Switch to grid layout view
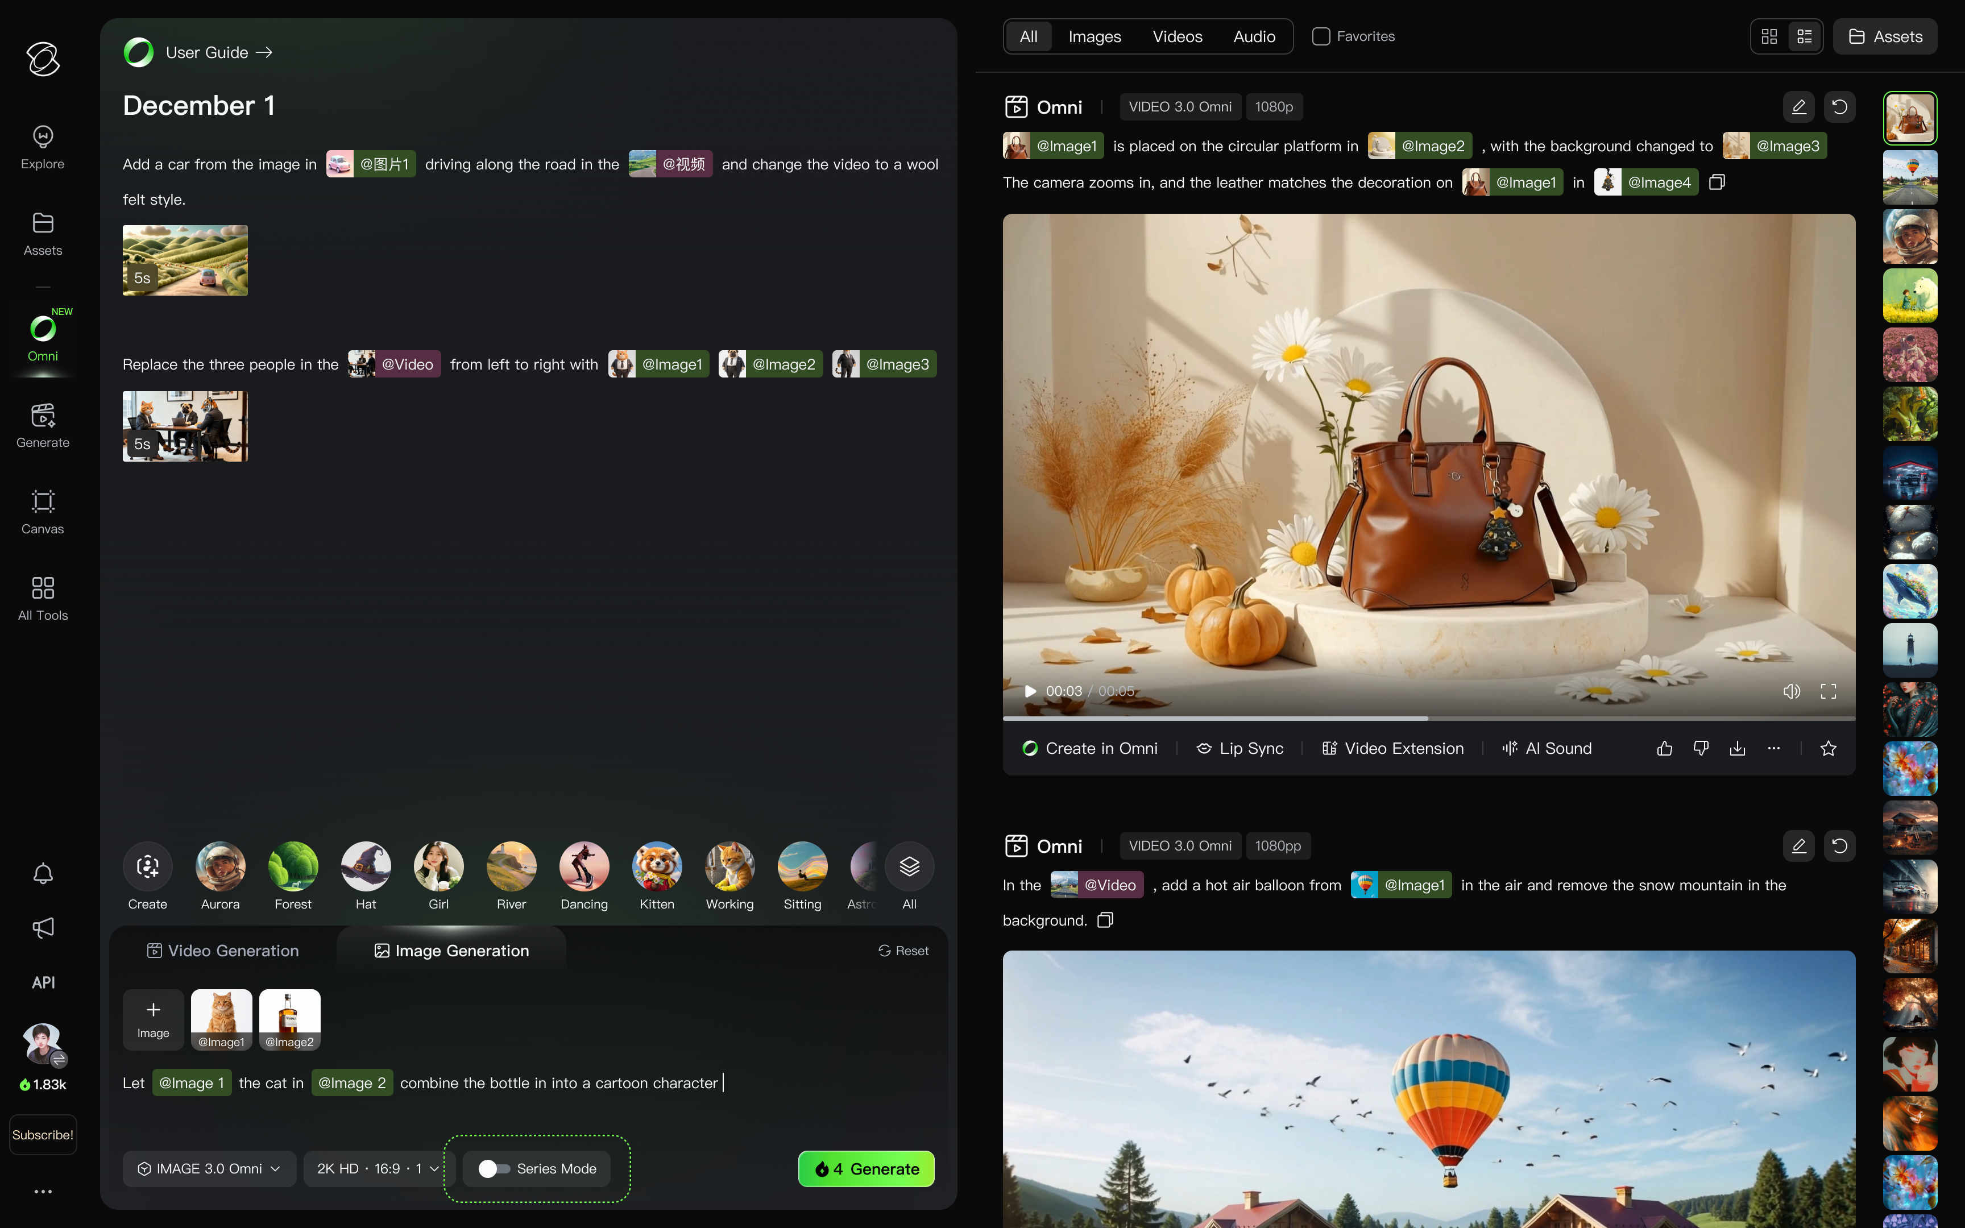Viewport: 1965px width, 1228px height. coord(1769,36)
